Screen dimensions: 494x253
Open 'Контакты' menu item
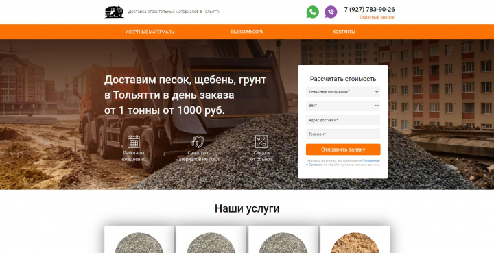(344, 32)
